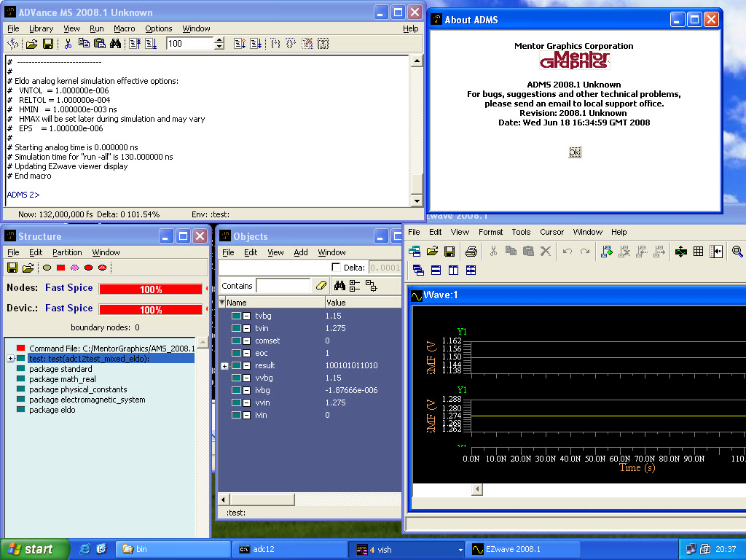Toggle the box next to eoc signal
The height and width of the screenshot is (560, 746).
pyautogui.click(x=246, y=353)
